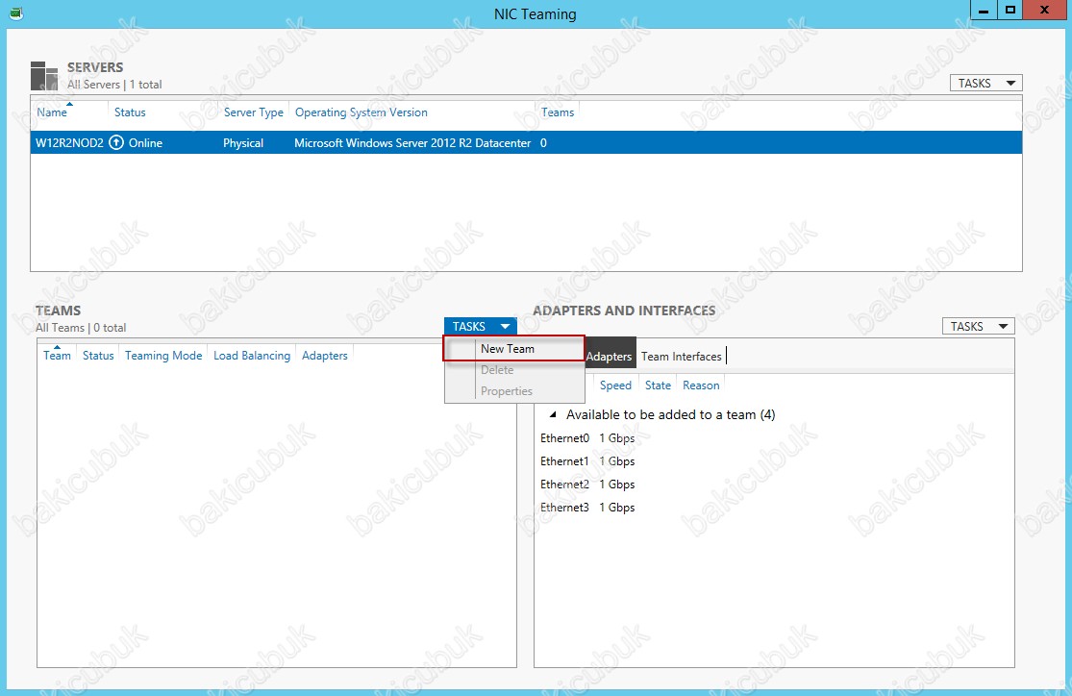Image resolution: width=1072 pixels, height=696 pixels.
Task: Sort teams by the Load Balancing column
Action: [x=252, y=356]
